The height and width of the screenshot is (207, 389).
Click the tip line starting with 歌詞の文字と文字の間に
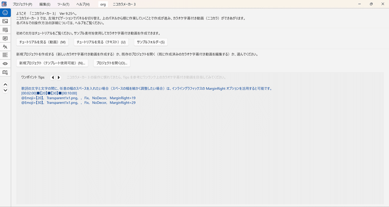pyautogui.click(x=147, y=88)
